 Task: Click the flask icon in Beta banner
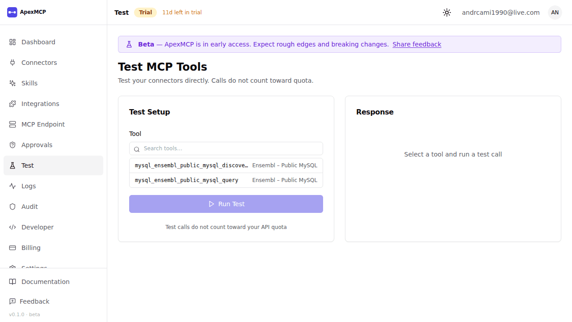point(129,44)
